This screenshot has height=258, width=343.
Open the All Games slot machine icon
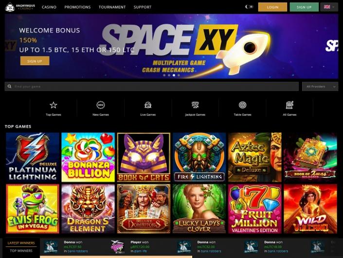tap(289, 105)
